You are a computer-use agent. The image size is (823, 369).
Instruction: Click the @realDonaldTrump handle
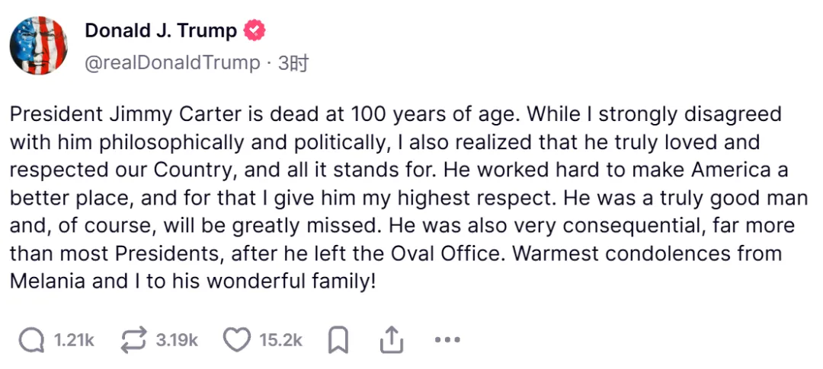click(x=172, y=63)
